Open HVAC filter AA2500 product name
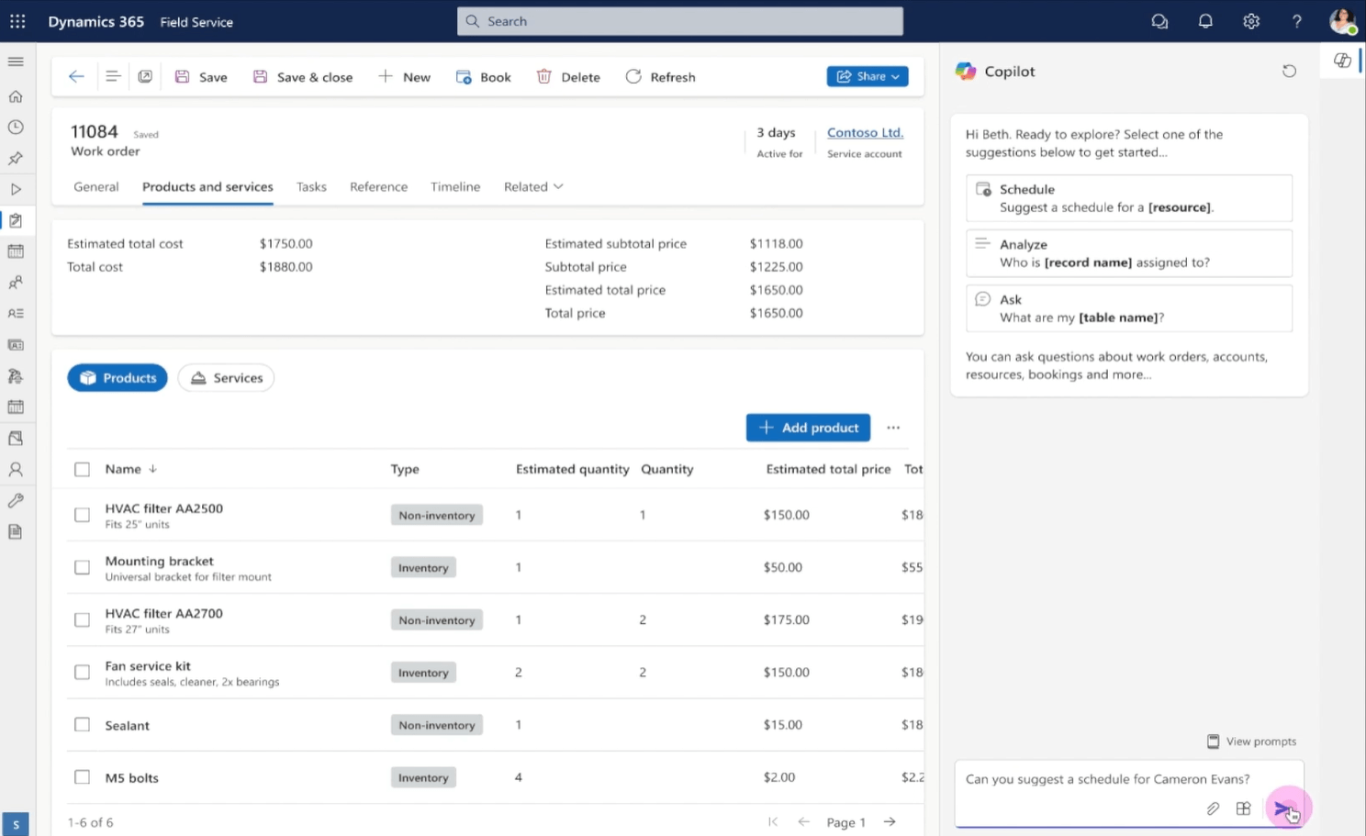1366x836 pixels. click(x=163, y=508)
